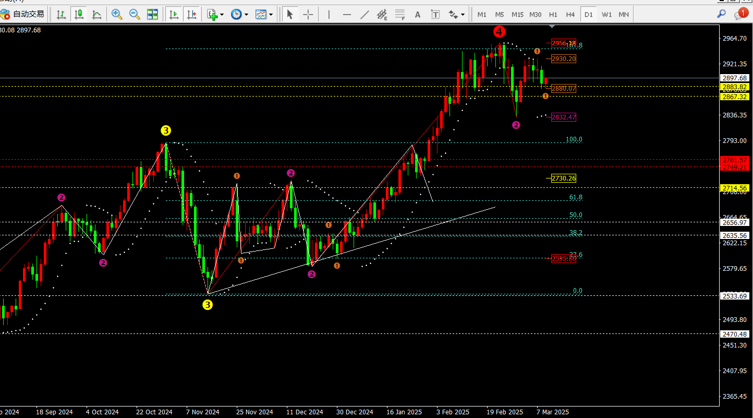Select the equidistant channel tool
The height and width of the screenshot is (418, 753).
tap(382, 14)
